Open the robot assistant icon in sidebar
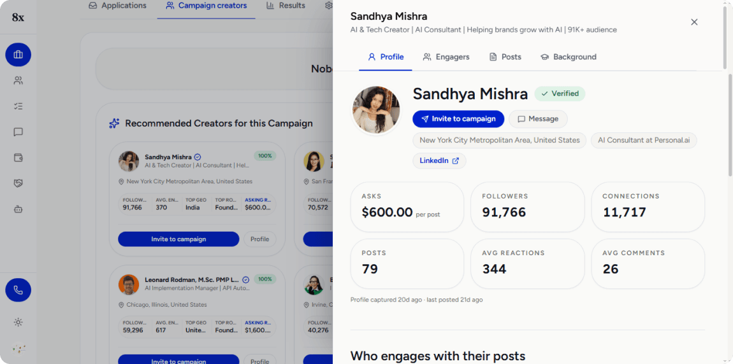 coord(18,209)
